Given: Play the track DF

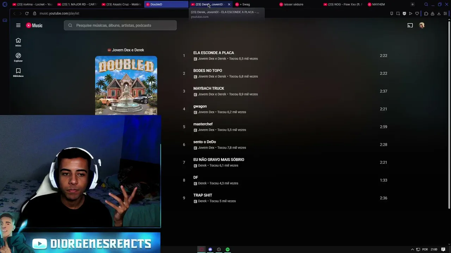Looking at the screenshot, I should coord(196,177).
